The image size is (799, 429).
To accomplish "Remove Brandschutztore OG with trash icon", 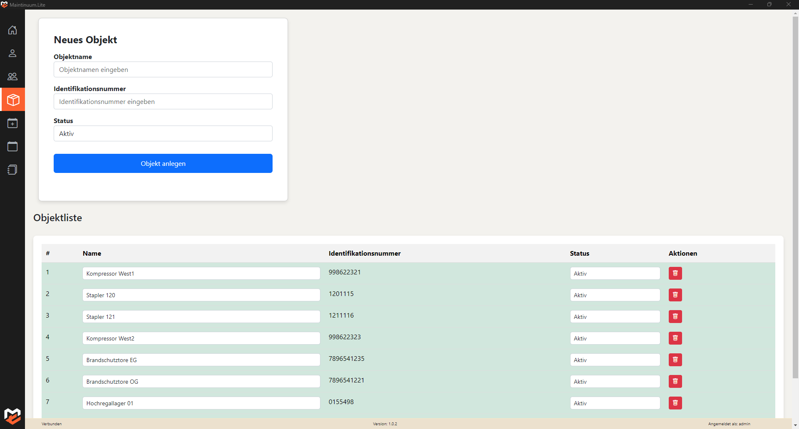I will point(675,381).
